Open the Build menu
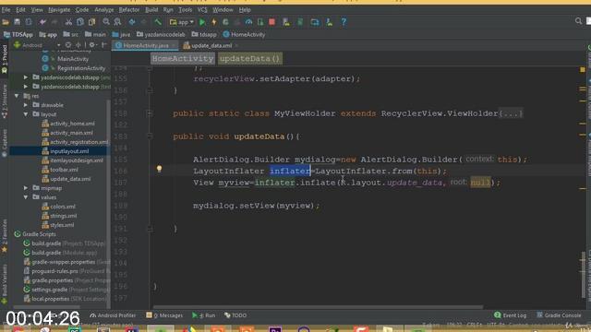Image resolution: width=591 pixels, height=332 pixels. coord(151,10)
